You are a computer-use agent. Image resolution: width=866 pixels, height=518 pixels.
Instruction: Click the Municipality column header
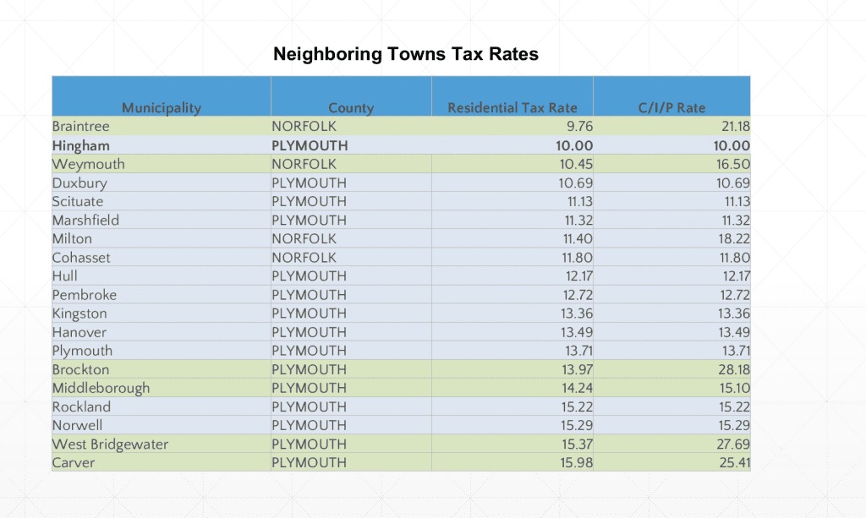160,107
